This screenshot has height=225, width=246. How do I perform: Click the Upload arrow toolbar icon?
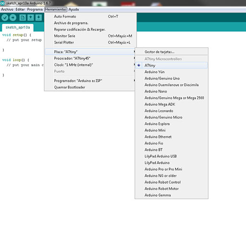tap(13, 17)
